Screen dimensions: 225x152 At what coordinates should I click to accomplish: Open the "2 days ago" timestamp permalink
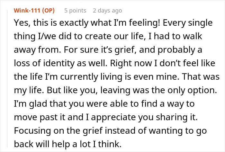coord(107,10)
